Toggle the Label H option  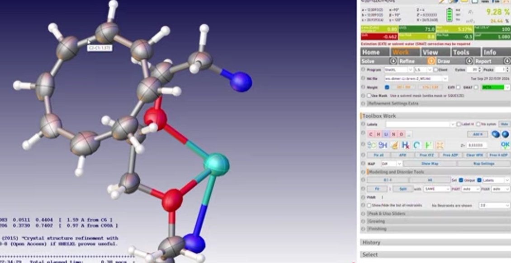pos(459,124)
